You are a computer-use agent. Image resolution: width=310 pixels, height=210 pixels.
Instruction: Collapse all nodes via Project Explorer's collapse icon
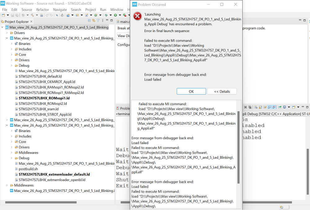(x=89, y=21)
